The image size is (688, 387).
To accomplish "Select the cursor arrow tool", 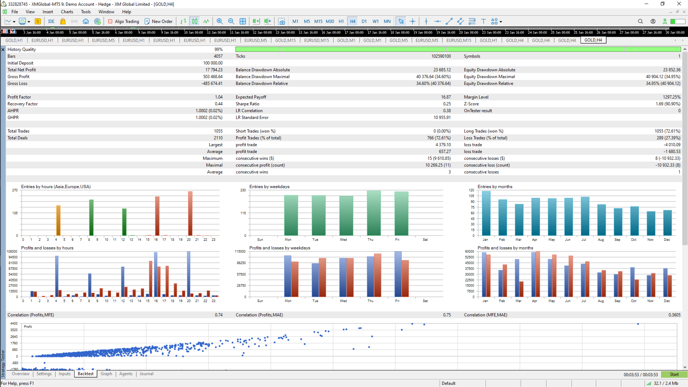I will 401,21.
